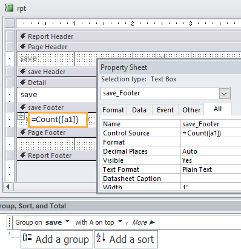Click the Group, Sort, and Total pane header

(x=120, y=206)
